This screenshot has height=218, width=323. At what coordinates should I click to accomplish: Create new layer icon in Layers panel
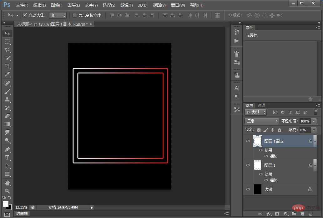[302, 214]
